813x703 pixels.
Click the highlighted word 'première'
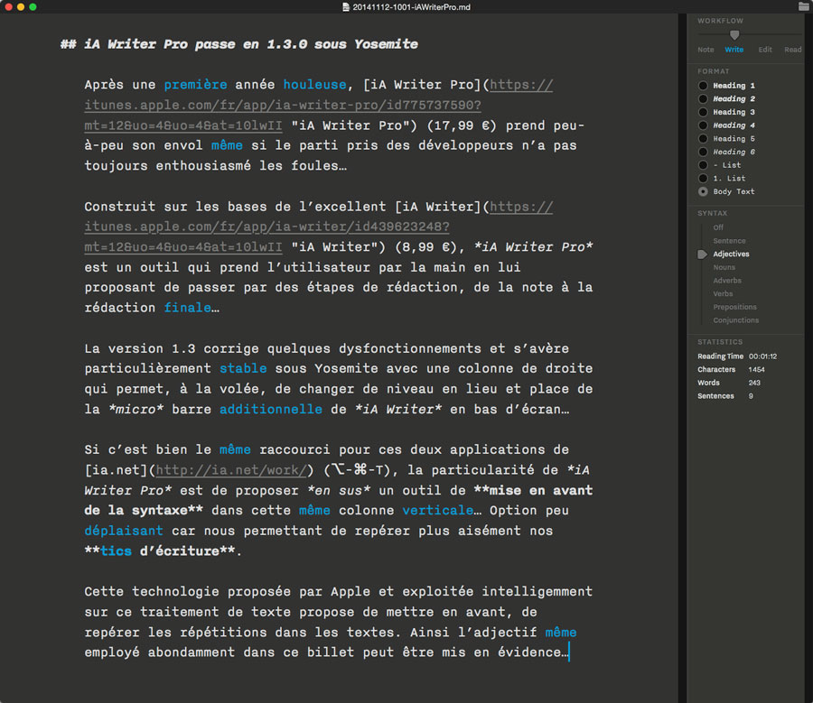tap(195, 85)
